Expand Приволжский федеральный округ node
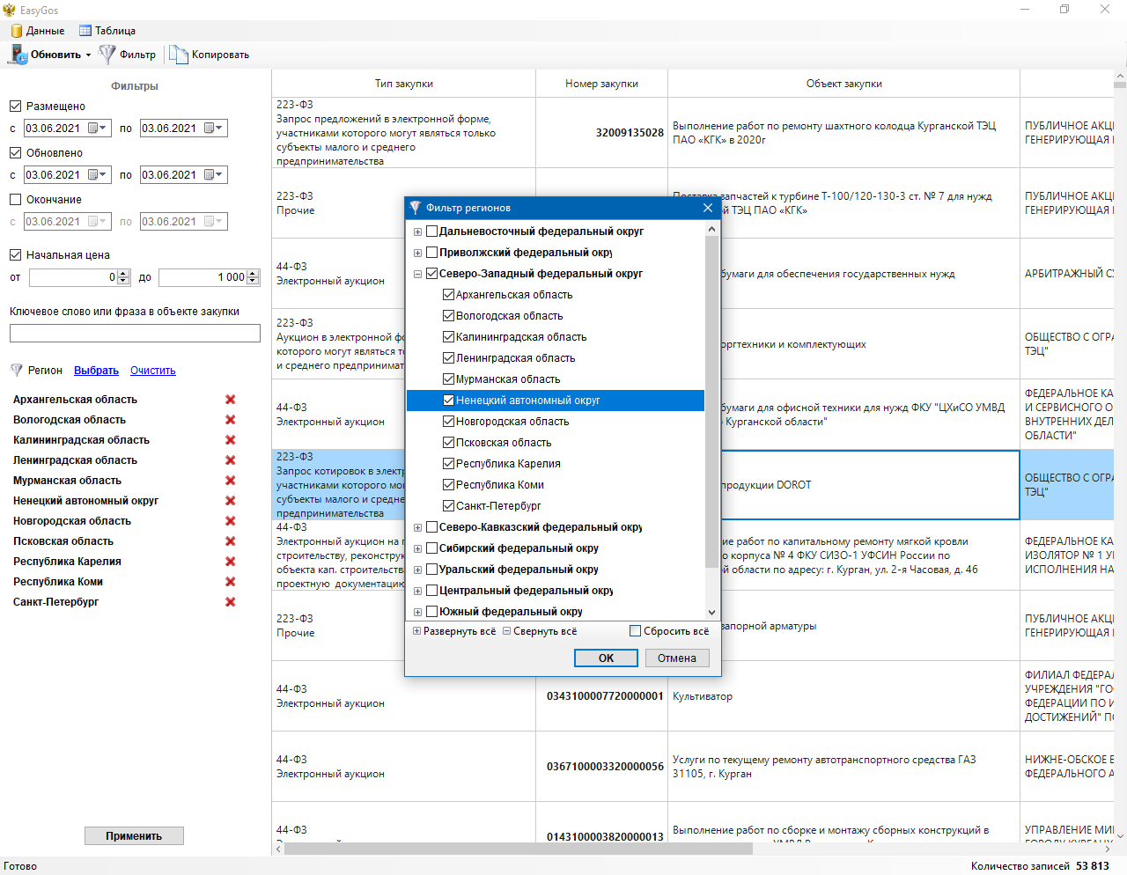 pyautogui.click(x=417, y=253)
